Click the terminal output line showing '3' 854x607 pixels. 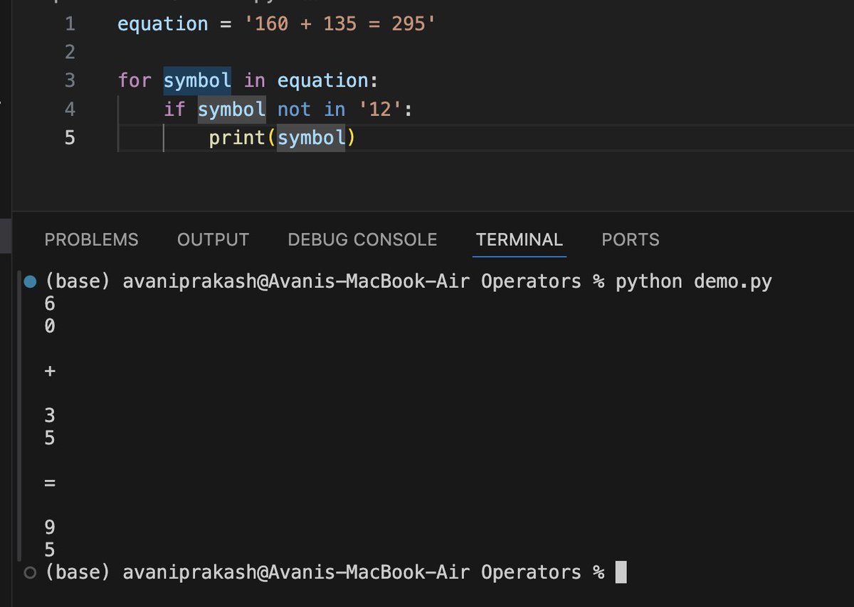(x=49, y=416)
